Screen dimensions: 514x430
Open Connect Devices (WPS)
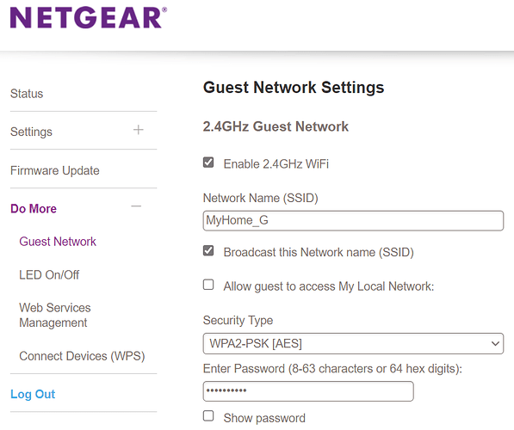pos(82,356)
